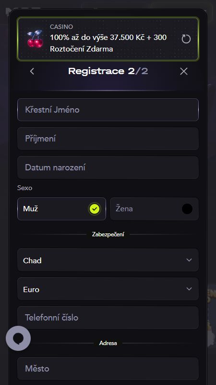Select the Casino bonus offer banner

pyautogui.click(x=108, y=39)
